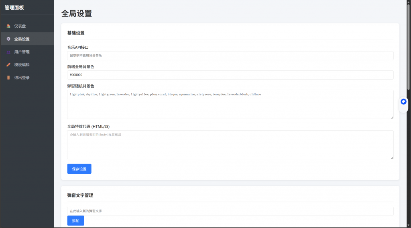The height and width of the screenshot is (228, 411).
Task: Click the gear icon beside 全局设置
Action: tap(8, 39)
